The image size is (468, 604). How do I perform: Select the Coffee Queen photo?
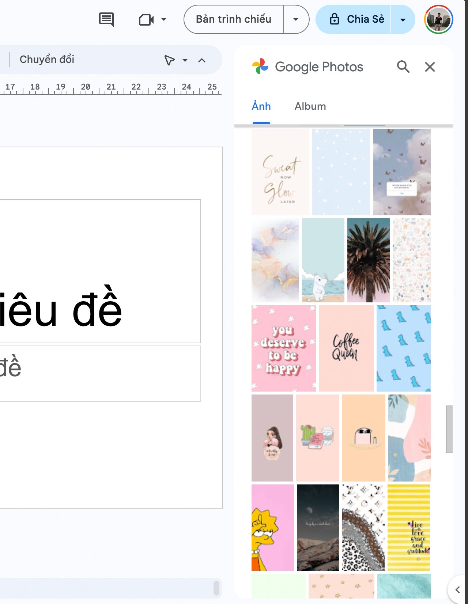tap(346, 348)
